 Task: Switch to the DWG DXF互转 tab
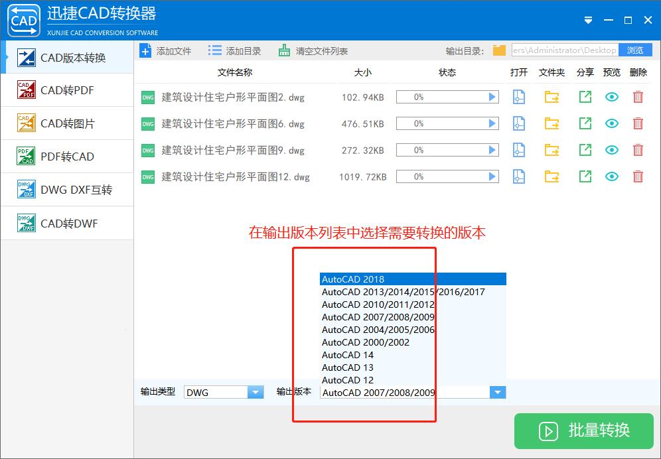tap(66, 190)
